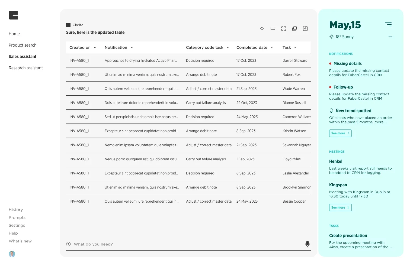
Task: Click the Help link
Action: click(13, 233)
